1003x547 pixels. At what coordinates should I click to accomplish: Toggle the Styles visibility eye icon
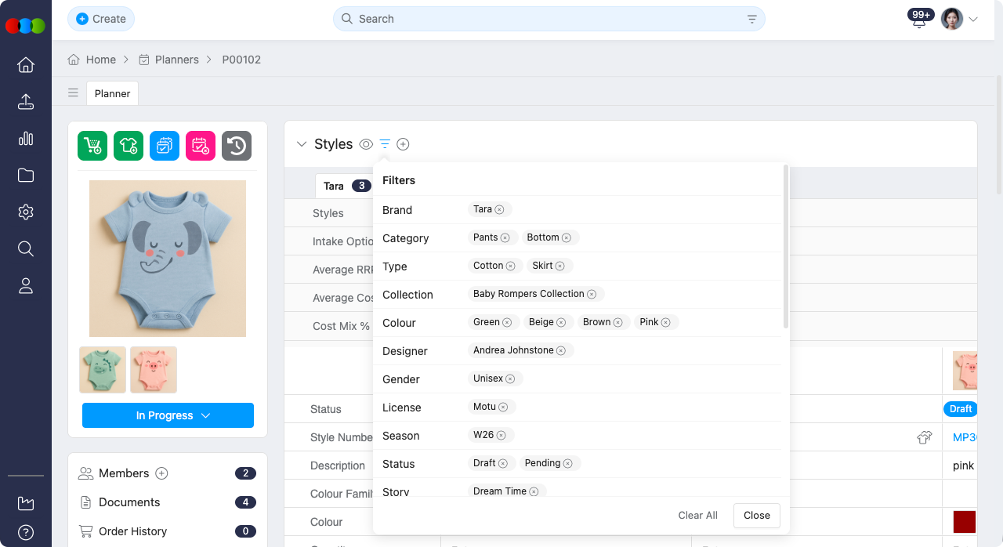[x=366, y=144]
